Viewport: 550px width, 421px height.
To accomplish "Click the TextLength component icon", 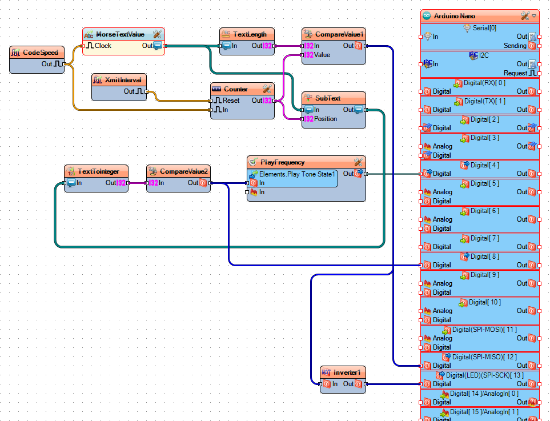I will pyautogui.click(x=226, y=34).
